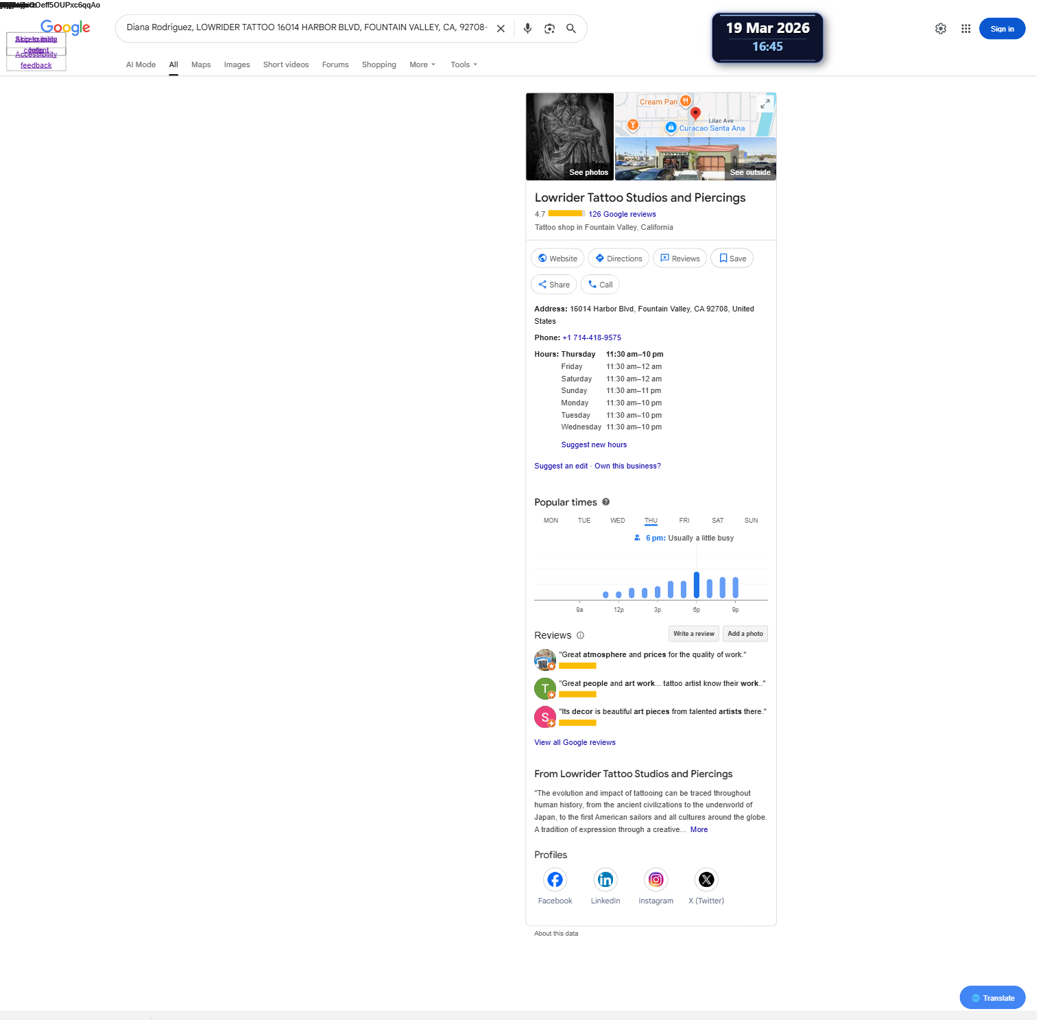Click the Reviews info icon
The width and height of the screenshot is (1045, 1020).
click(x=580, y=635)
